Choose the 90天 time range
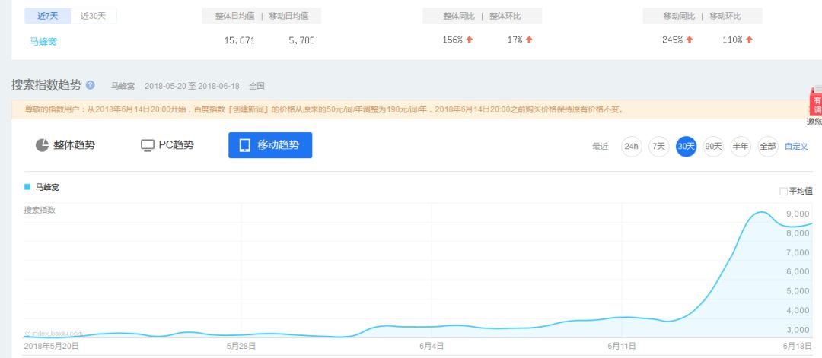The image size is (822, 358). [x=713, y=147]
